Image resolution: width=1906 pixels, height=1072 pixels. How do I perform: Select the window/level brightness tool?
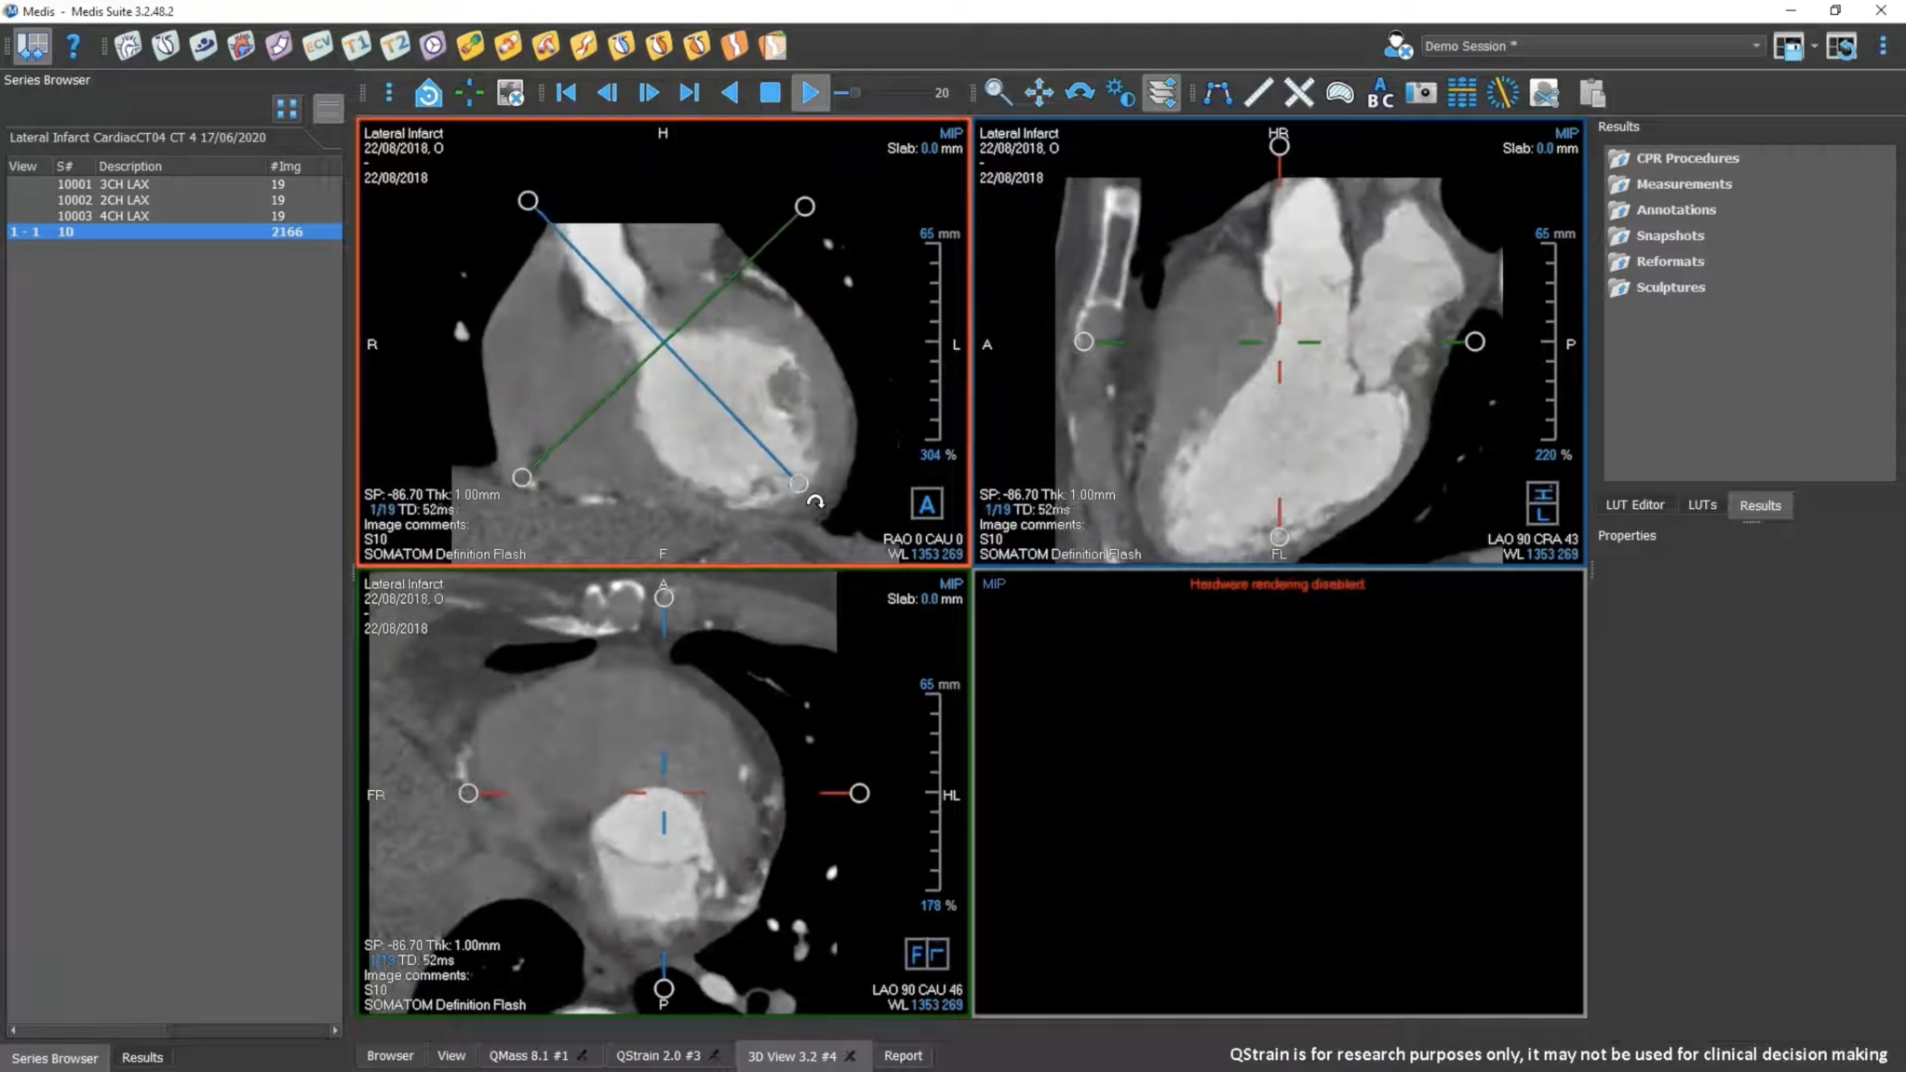tap(1121, 92)
